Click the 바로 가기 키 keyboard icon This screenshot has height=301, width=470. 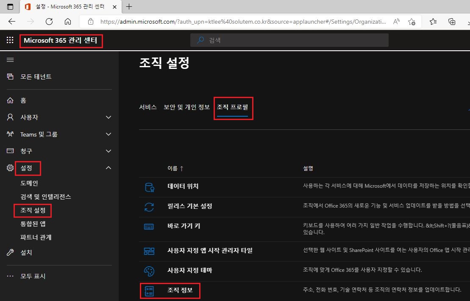[x=149, y=227]
